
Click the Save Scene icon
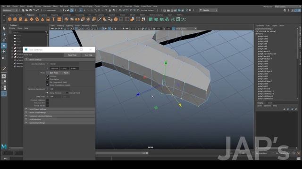pyautogui.click(x=30, y=10)
